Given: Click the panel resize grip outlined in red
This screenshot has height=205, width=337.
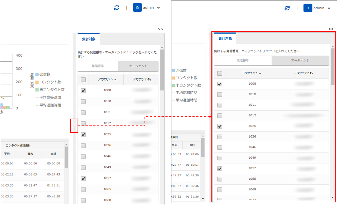Looking at the screenshot, I should (74, 126).
